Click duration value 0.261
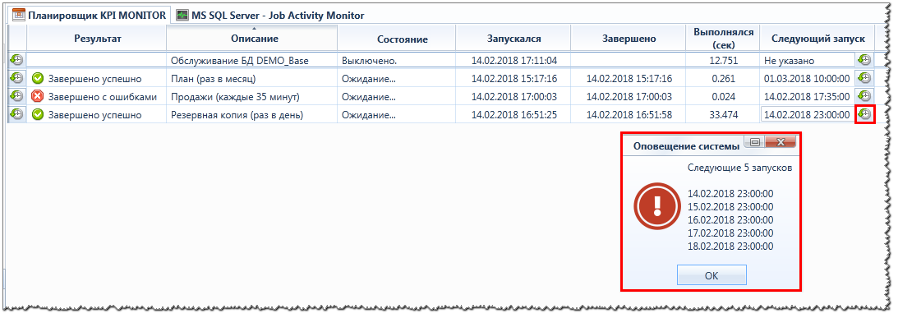Viewport: 898px width, 318px height. point(723,79)
